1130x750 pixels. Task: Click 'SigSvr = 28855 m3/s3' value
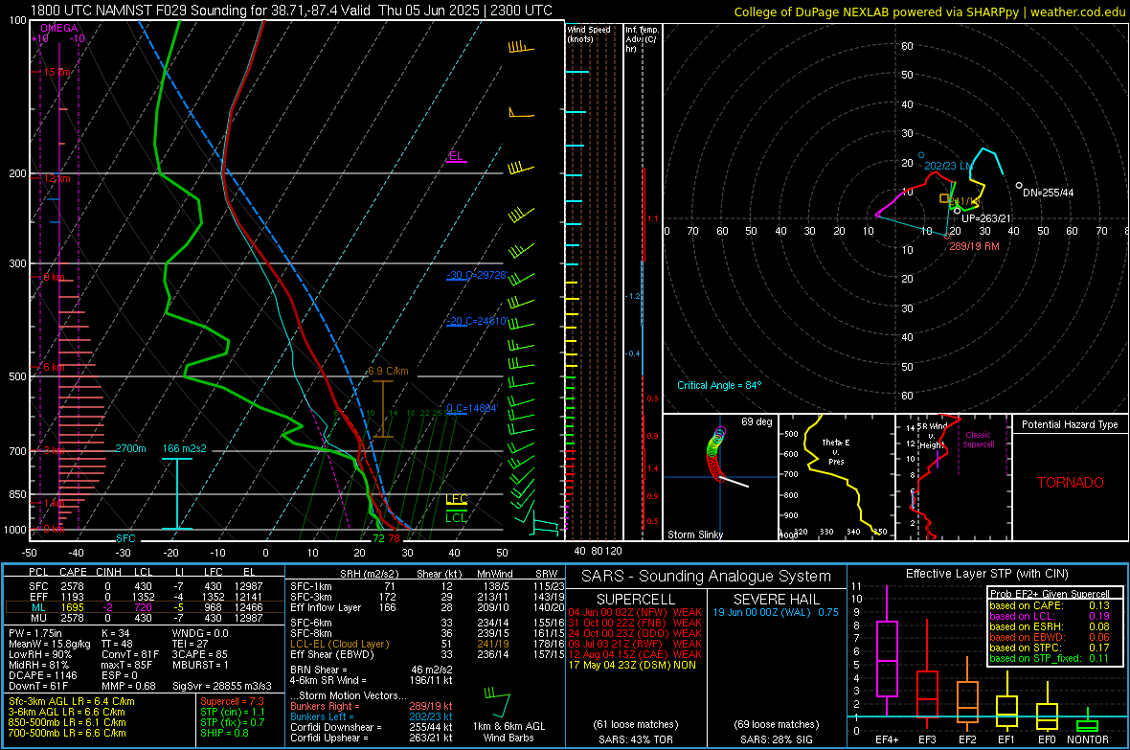coord(222,686)
